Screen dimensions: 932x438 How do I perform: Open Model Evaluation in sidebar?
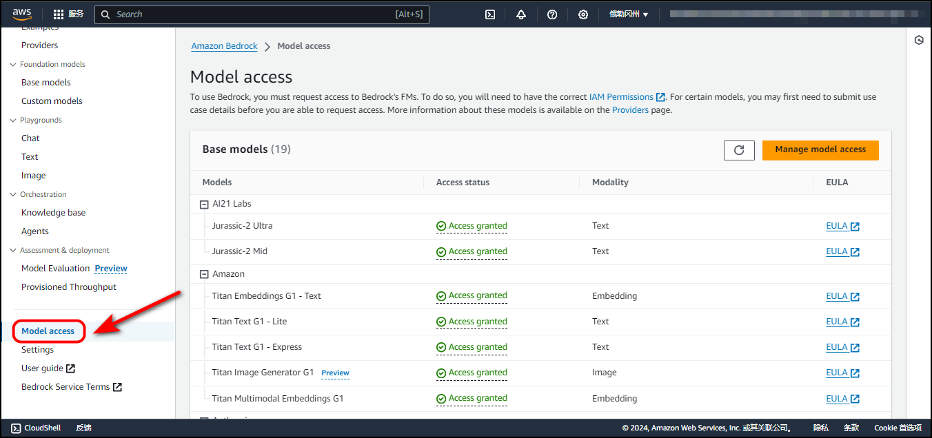point(56,269)
